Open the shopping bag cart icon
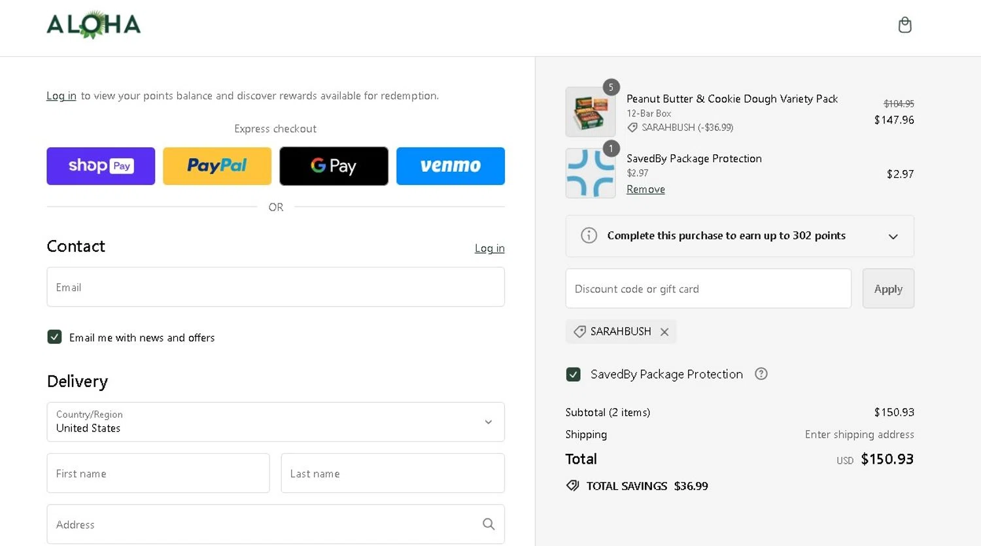 (904, 26)
